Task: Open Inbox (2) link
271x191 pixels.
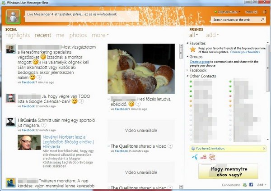Action: tap(251, 12)
